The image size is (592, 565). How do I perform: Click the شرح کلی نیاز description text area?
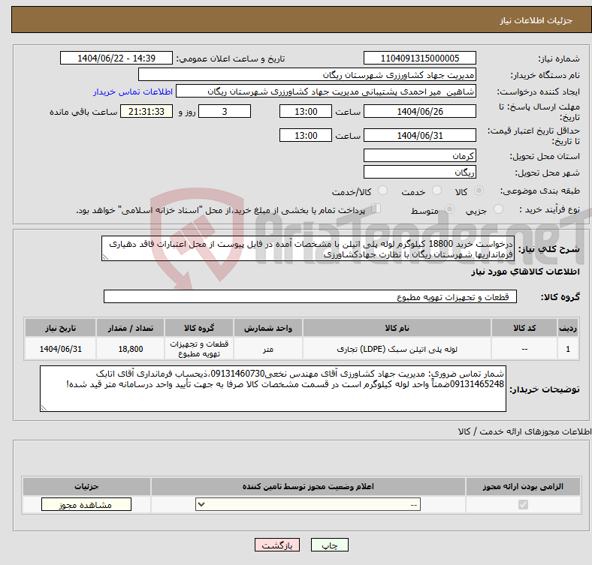pyautogui.click(x=304, y=249)
